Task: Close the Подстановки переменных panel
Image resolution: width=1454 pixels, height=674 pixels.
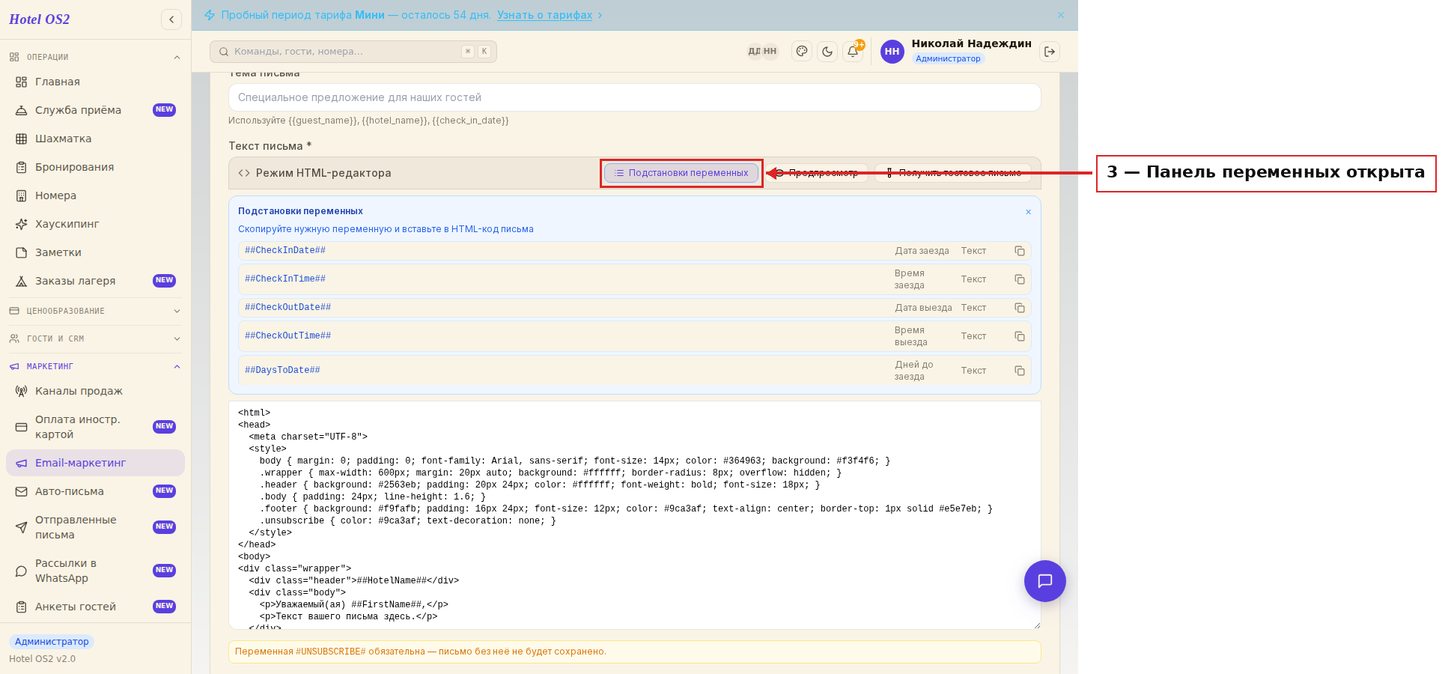Action: click(1028, 212)
